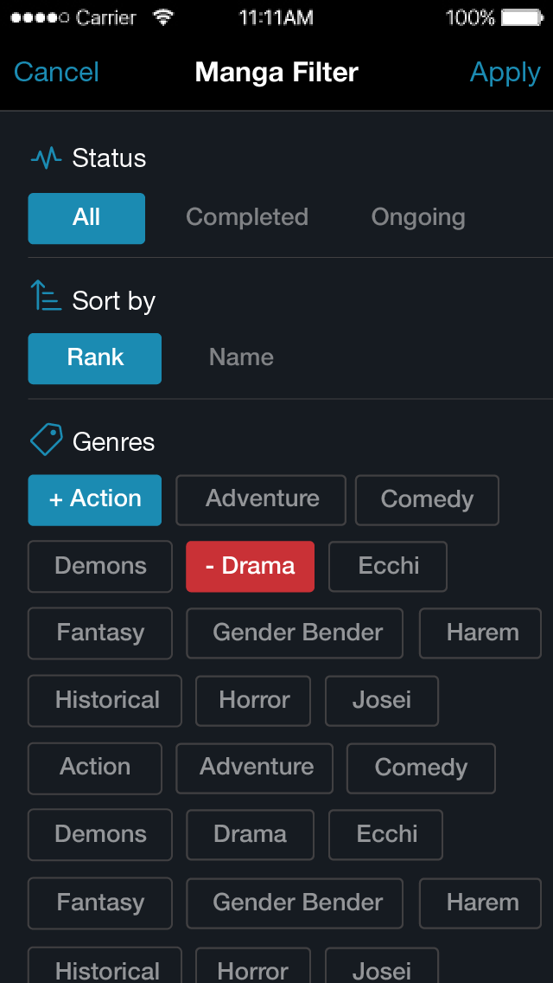Tap the Status pulse icon
The width and height of the screenshot is (553, 983).
coord(46,157)
